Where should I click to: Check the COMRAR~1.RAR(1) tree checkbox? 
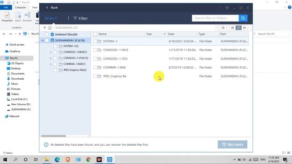pos(55,64)
